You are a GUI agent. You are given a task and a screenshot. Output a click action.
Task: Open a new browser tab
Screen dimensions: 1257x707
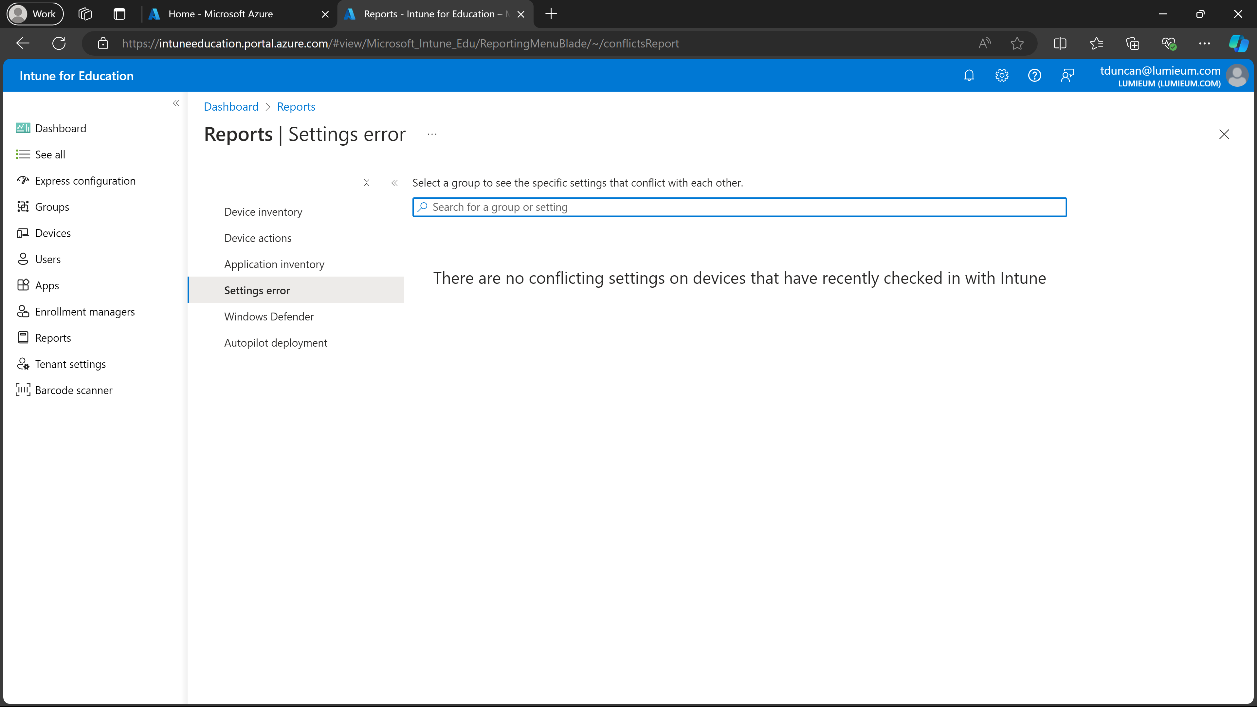(551, 14)
